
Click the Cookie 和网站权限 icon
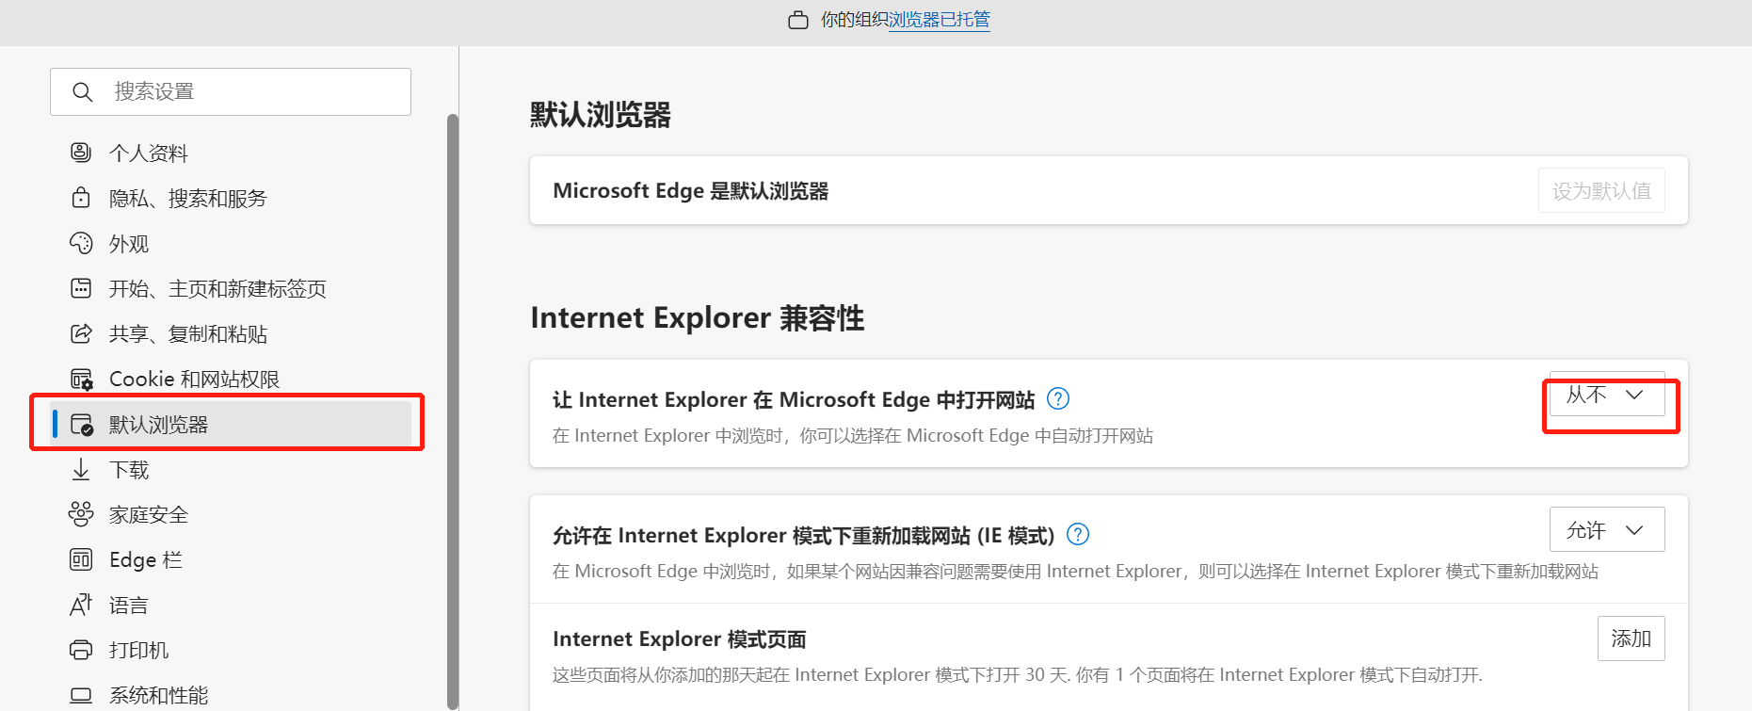click(82, 380)
